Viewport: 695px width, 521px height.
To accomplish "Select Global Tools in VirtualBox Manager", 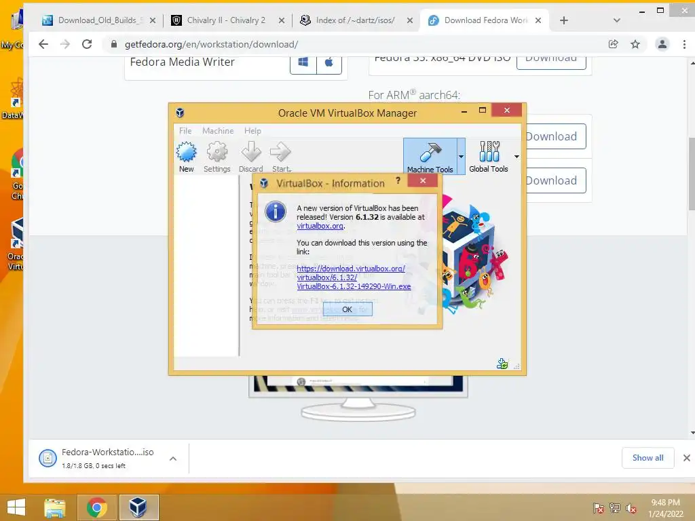I will click(489, 157).
